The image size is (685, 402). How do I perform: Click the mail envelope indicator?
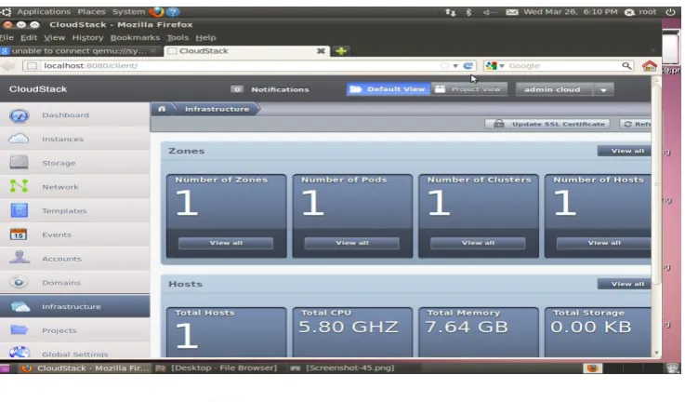coord(511,12)
